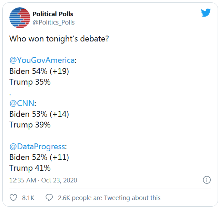Click the Twitter bird logo
Screen dimensions: 219x208
point(206,13)
